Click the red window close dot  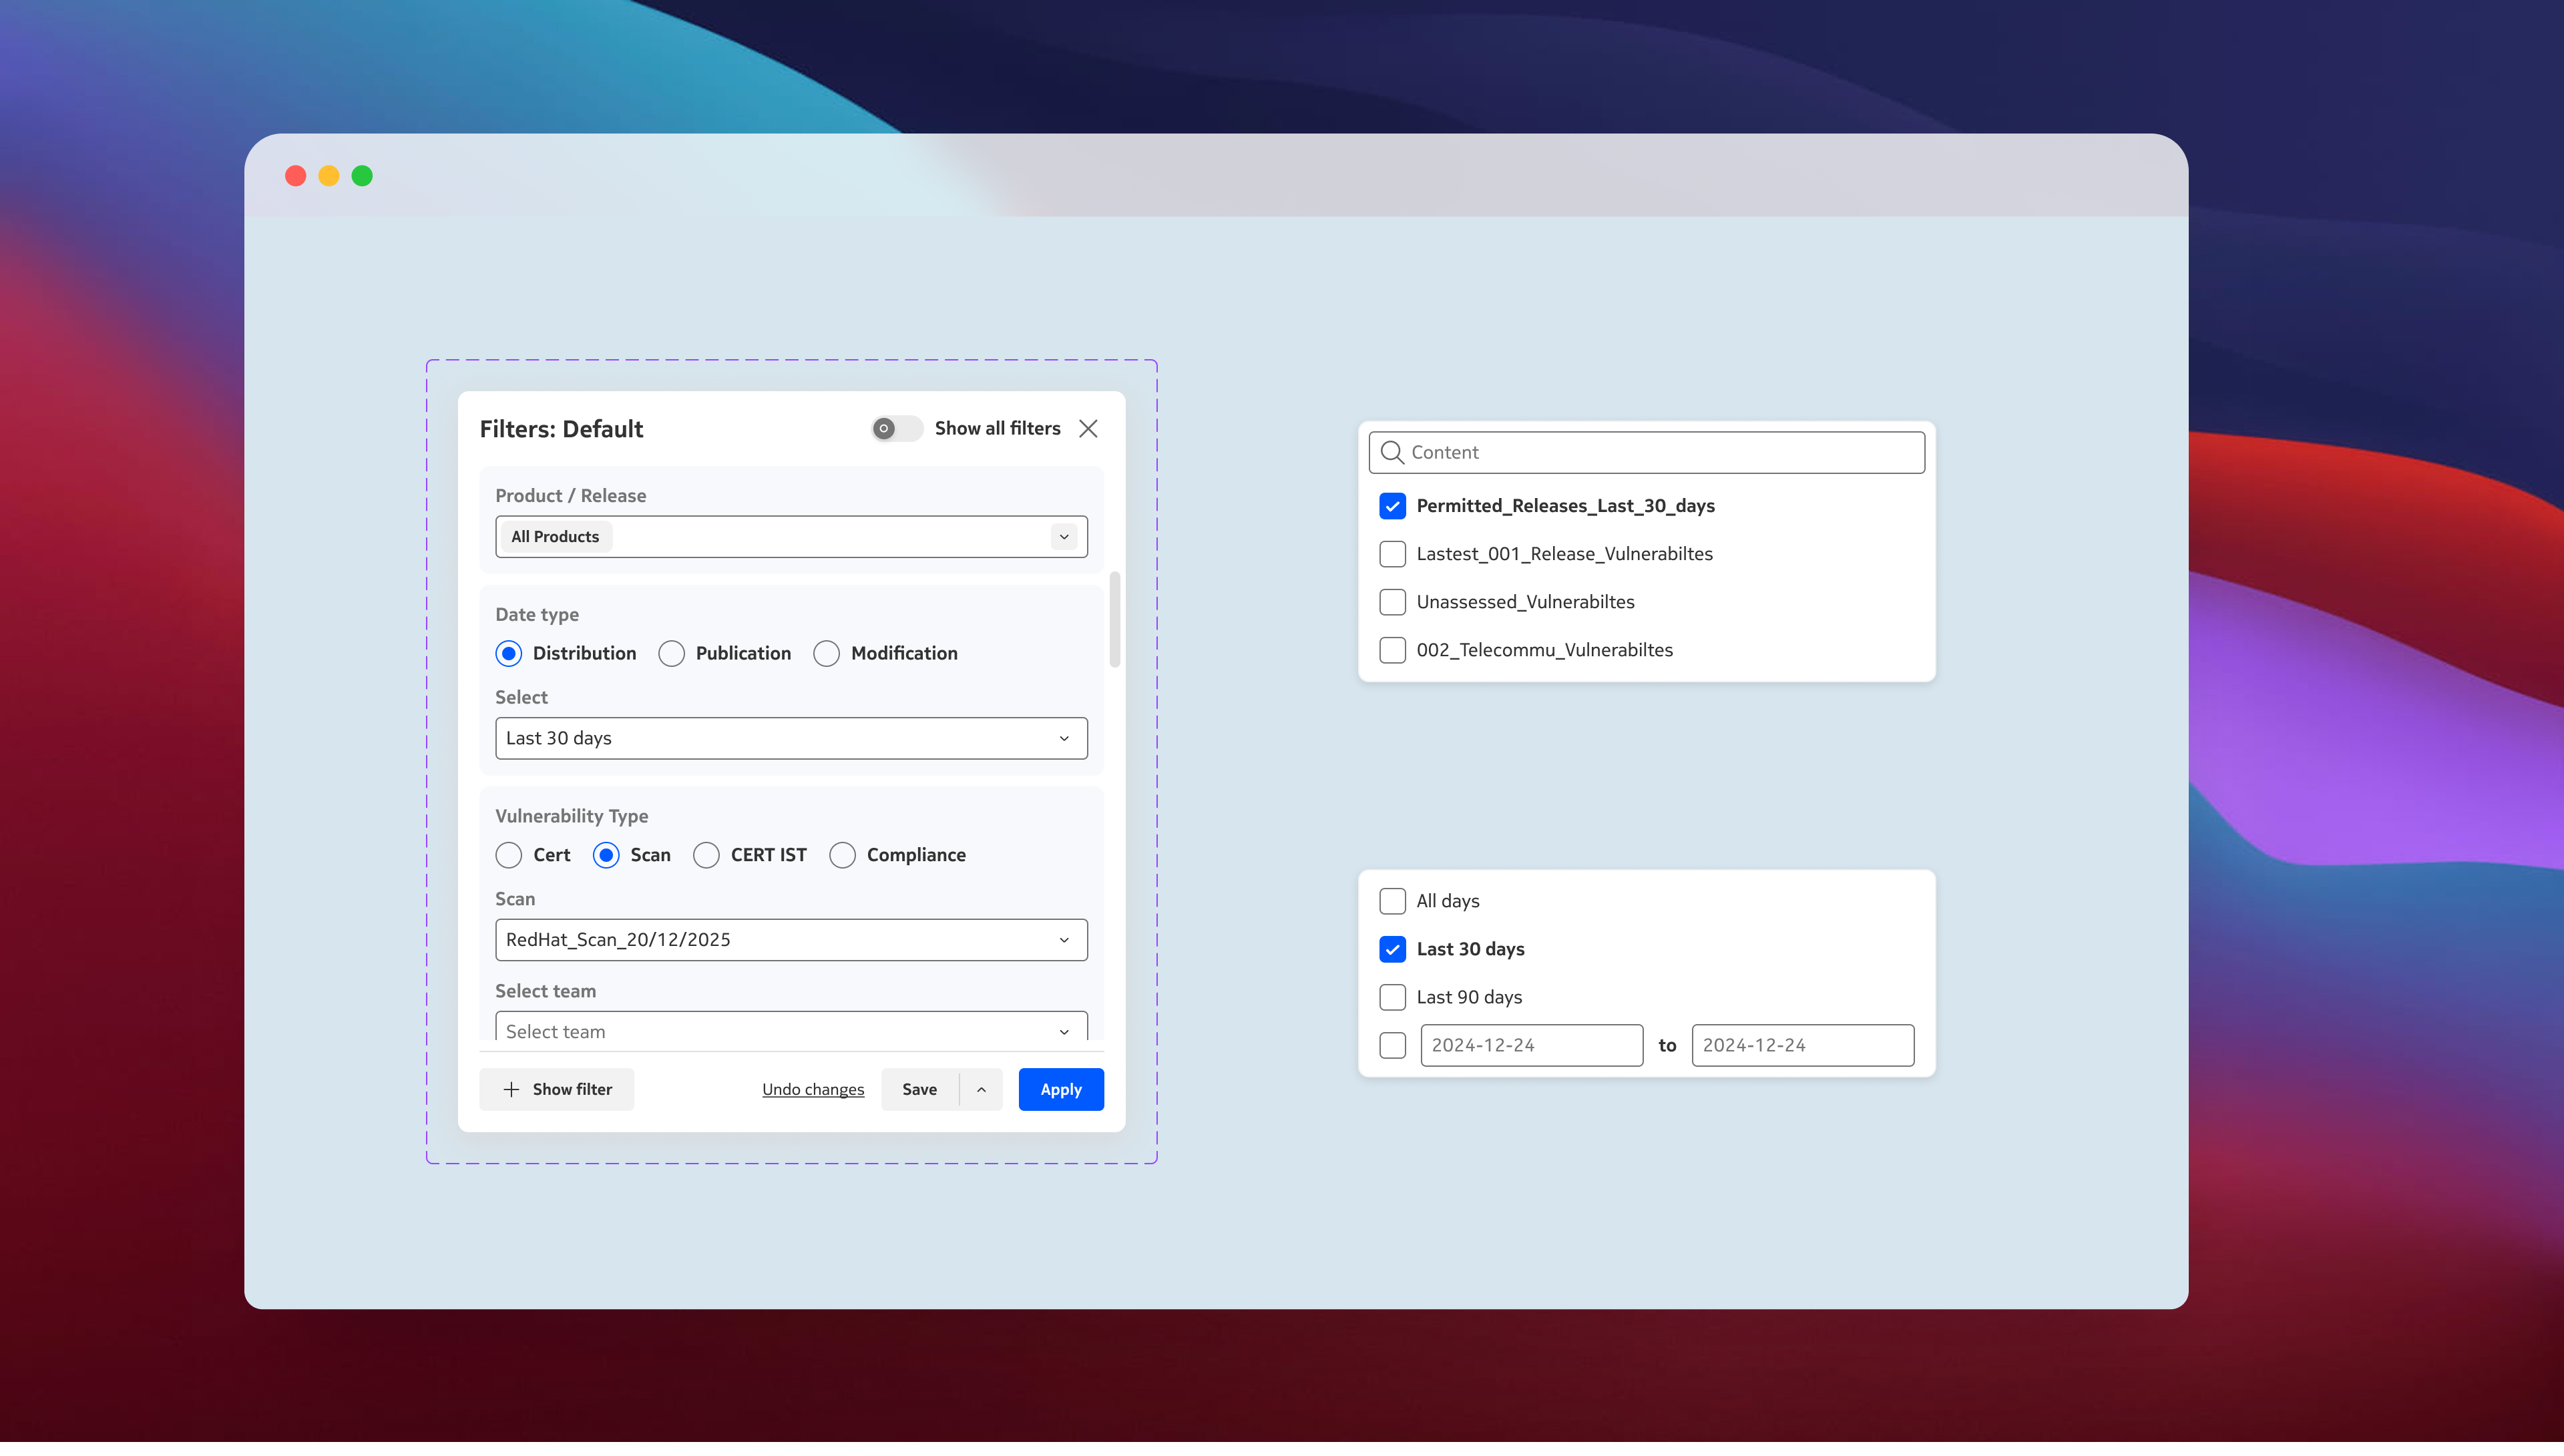click(x=295, y=176)
